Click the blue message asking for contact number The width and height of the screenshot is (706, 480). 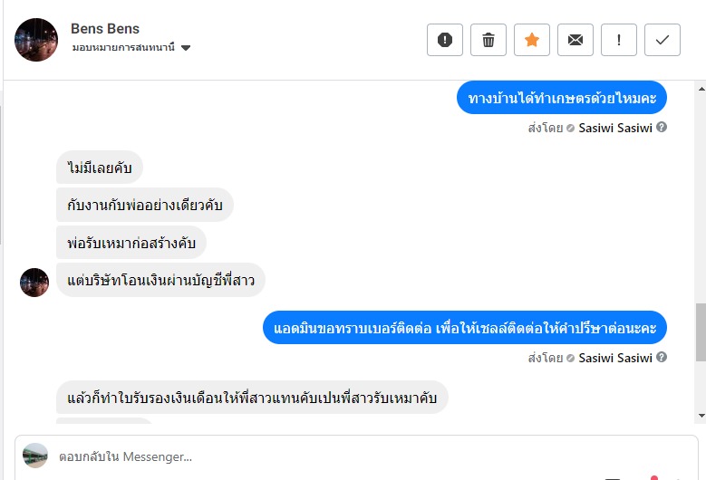tap(465, 327)
